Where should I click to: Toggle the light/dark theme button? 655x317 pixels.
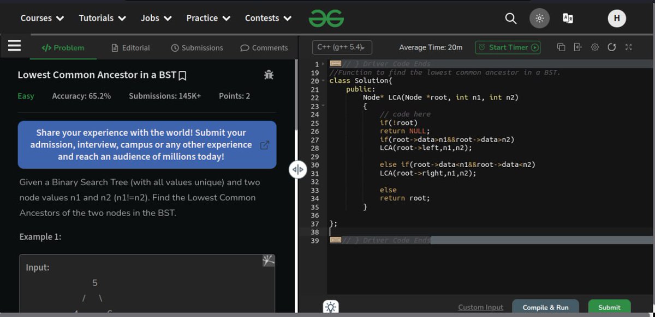tap(539, 19)
